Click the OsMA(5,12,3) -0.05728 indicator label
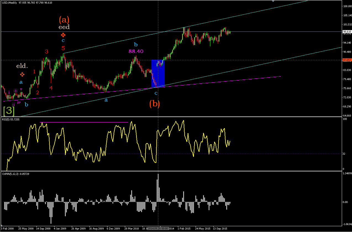The image size is (352, 232). pos(15,174)
